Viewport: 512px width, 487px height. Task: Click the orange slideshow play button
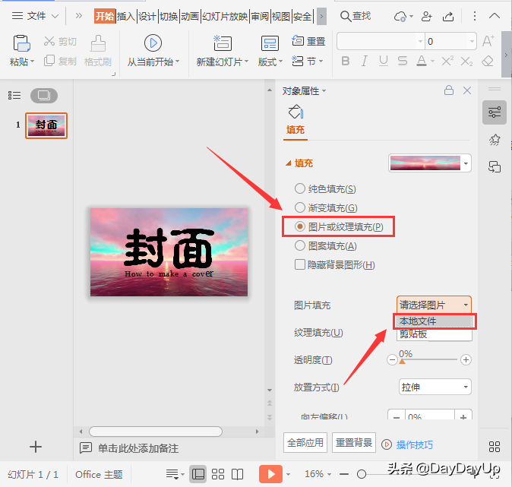click(270, 474)
